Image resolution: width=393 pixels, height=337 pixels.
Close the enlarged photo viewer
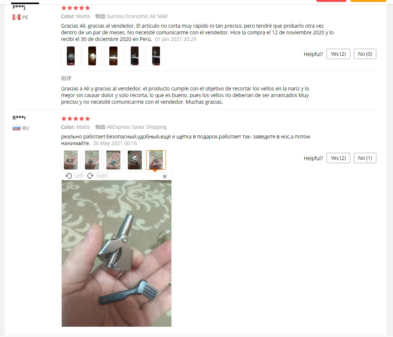[x=165, y=176]
